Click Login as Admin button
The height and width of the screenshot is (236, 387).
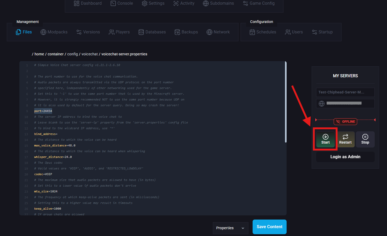[x=345, y=157]
